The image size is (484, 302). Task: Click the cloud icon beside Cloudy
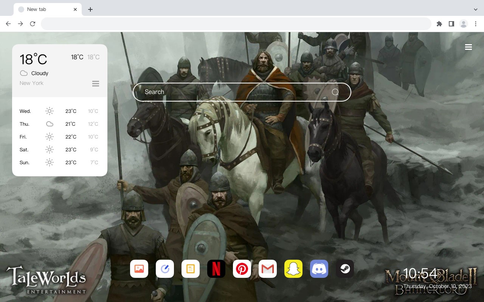24,73
